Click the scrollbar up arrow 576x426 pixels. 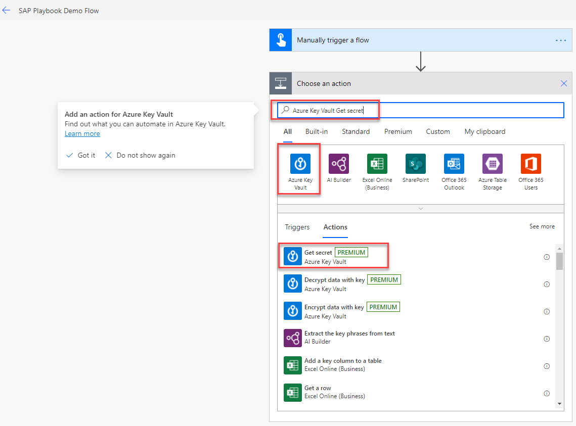pos(559,249)
